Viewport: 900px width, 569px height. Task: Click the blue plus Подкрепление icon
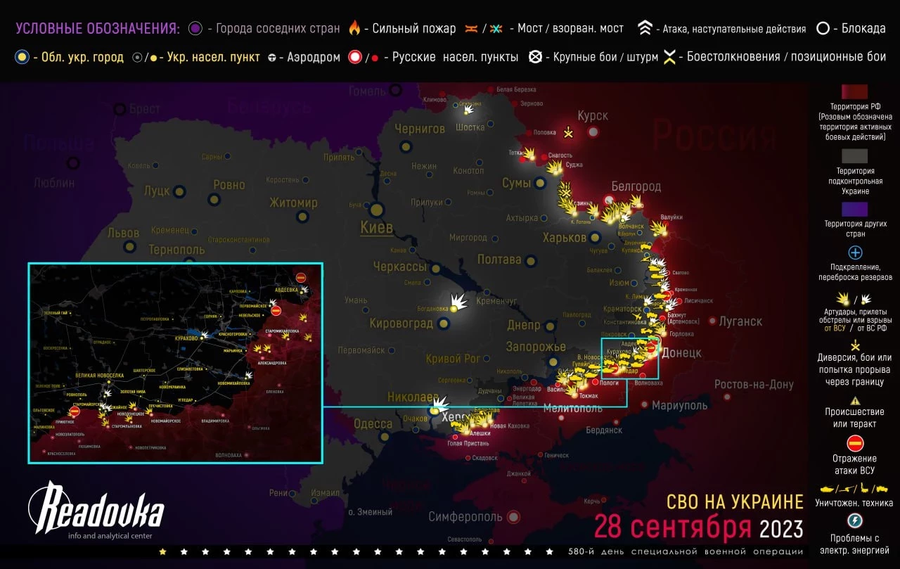click(855, 252)
